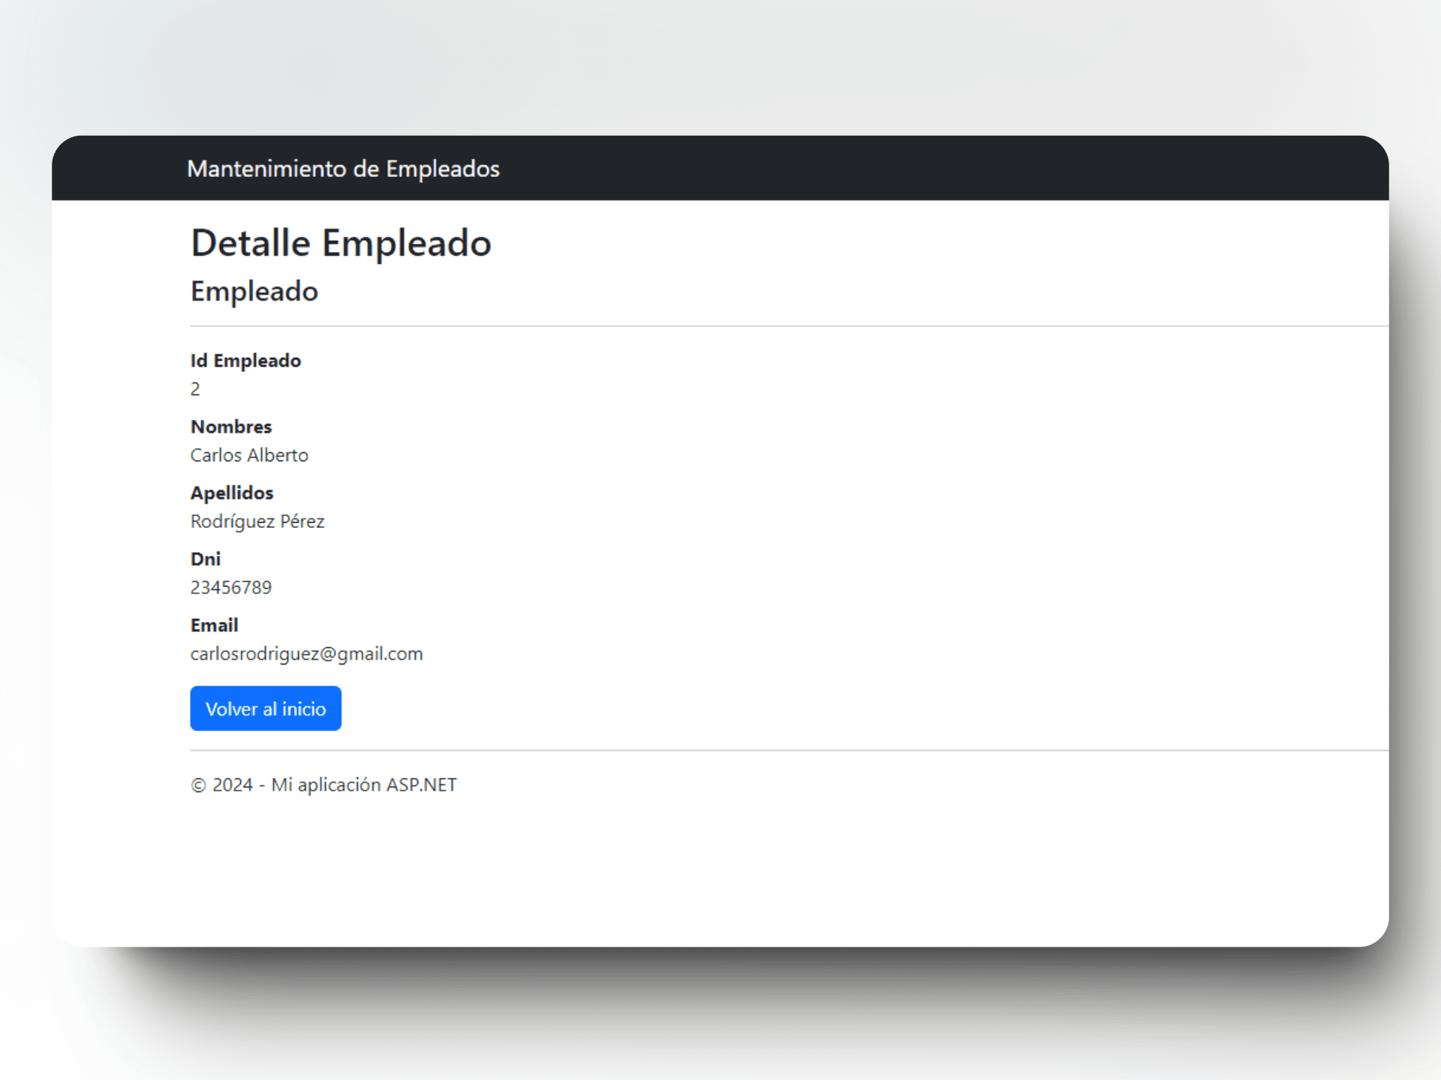Click the Id Empleado field label
The height and width of the screenshot is (1080, 1441).
245,361
